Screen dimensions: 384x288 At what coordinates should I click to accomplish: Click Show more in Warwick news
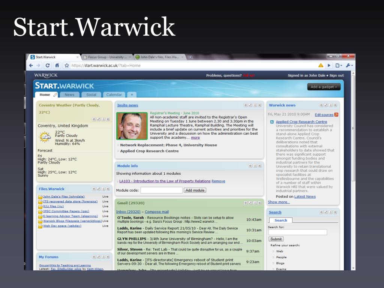pos(279,202)
